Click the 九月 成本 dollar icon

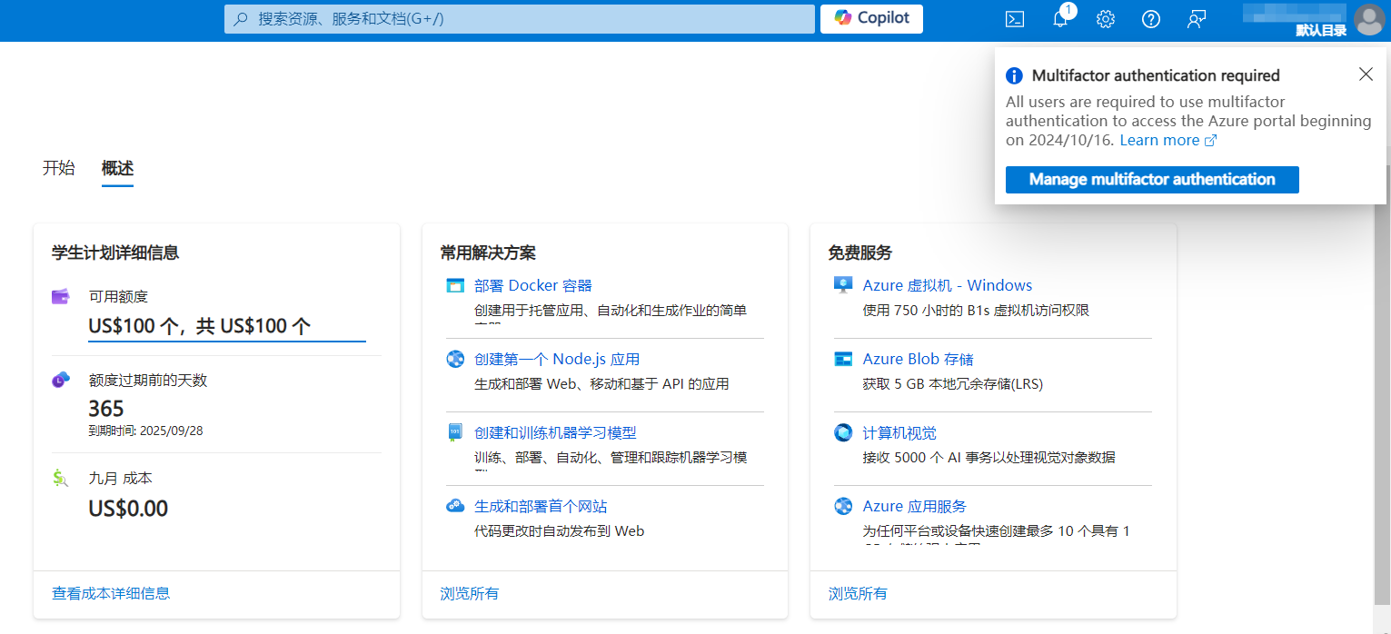coord(61,478)
